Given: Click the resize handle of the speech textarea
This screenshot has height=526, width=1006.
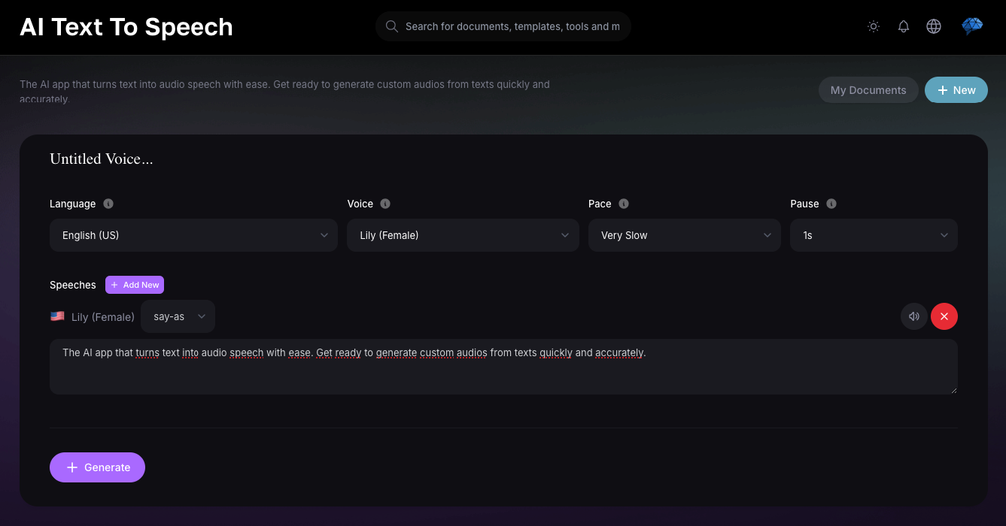Looking at the screenshot, I should (x=953, y=390).
